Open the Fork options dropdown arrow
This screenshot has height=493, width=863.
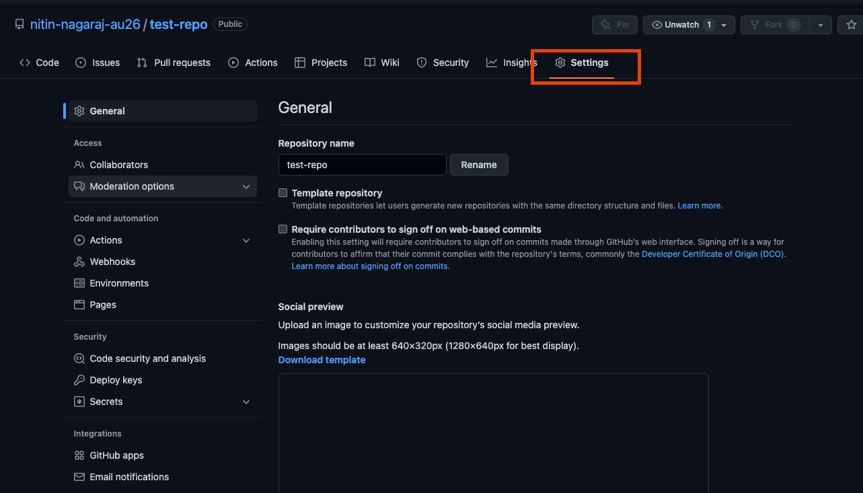(x=820, y=25)
